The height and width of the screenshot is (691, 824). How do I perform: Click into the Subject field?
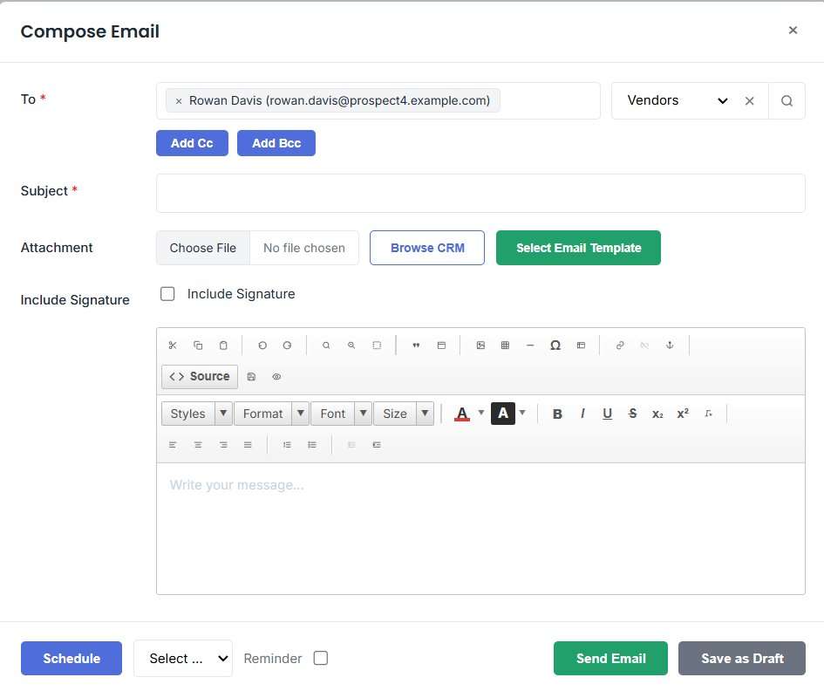coord(480,194)
